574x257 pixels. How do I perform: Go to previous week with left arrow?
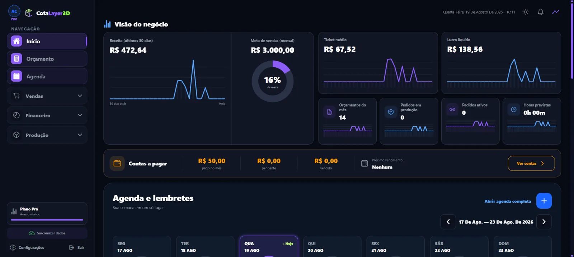(x=448, y=222)
